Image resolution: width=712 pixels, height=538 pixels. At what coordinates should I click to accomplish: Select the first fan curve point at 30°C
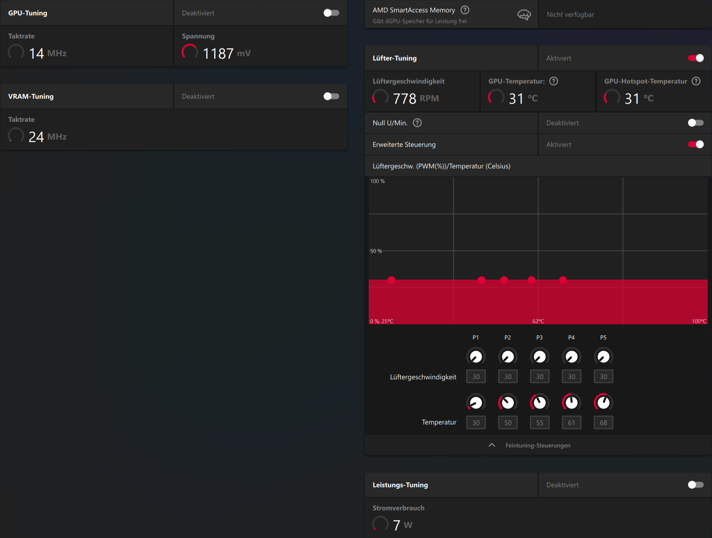click(391, 280)
